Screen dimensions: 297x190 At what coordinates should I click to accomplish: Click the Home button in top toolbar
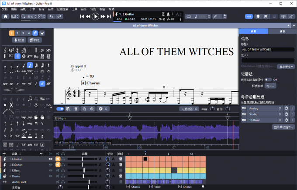[x=6, y=17]
